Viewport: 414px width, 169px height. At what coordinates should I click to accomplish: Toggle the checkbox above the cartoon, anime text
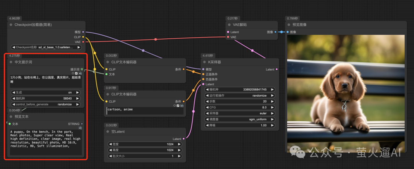pyautogui.click(x=178, y=105)
